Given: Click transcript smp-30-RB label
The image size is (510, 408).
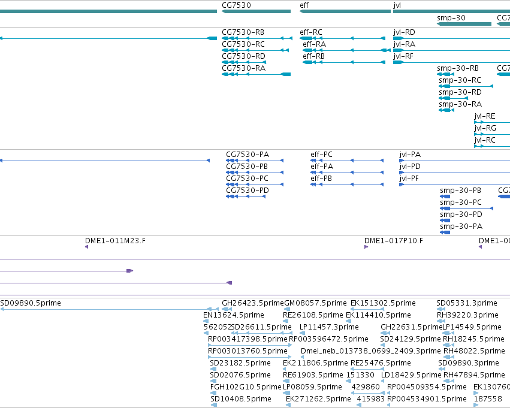Looking at the screenshot, I should (x=458, y=68).
